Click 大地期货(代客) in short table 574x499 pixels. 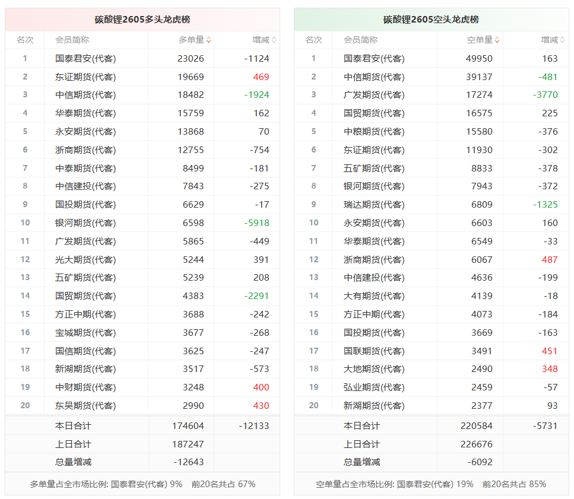pos(374,369)
